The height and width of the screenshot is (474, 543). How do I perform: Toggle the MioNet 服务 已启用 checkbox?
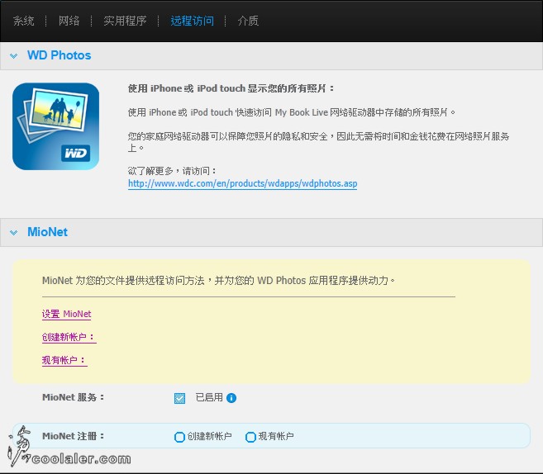179,398
